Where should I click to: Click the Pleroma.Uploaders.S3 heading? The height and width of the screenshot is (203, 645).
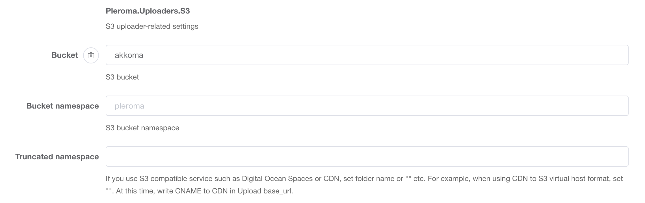[148, 11]
